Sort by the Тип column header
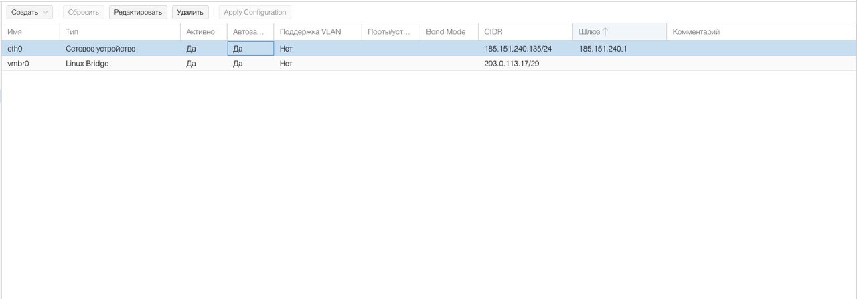The width and height of the screenshot is (857, 299). 120,32
